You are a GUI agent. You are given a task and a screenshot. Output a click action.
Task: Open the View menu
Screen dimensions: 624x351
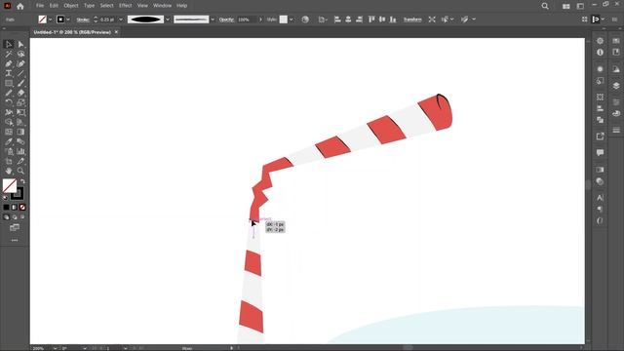tap(142, 6)
